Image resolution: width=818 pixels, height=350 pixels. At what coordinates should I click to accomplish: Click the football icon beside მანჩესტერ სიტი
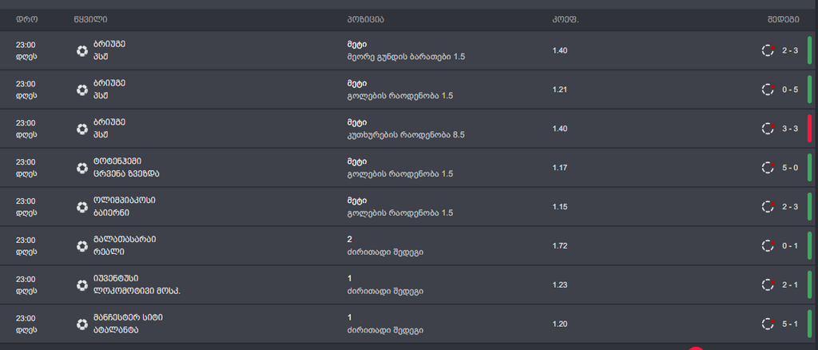[x=82, y=324]
